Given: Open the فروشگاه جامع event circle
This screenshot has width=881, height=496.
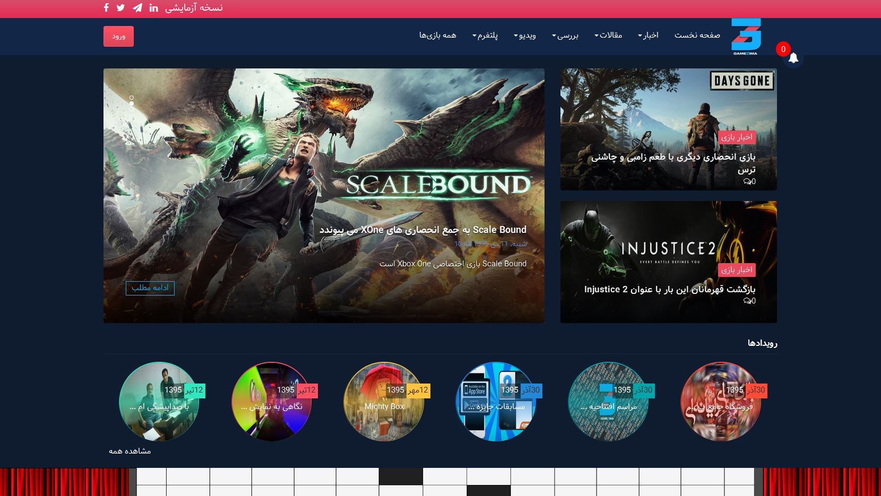Looking at the screenshot, I should pyautogui.click(x=720, y=402).
